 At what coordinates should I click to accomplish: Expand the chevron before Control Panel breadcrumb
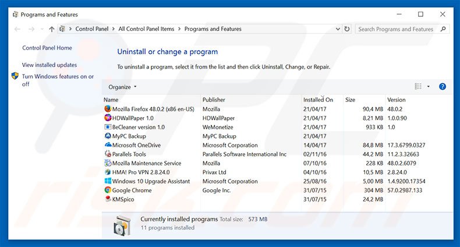point(70,29)
